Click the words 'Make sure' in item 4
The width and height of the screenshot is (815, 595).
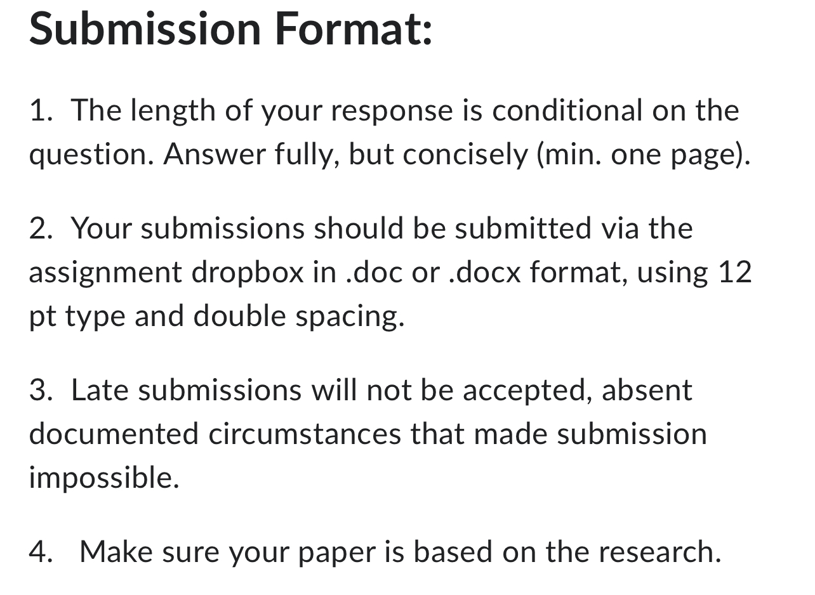click(149, 551)
